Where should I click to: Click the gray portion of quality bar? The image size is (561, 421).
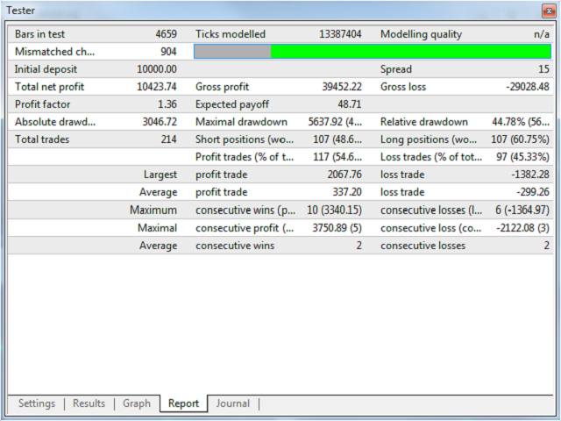pos(232,52)
